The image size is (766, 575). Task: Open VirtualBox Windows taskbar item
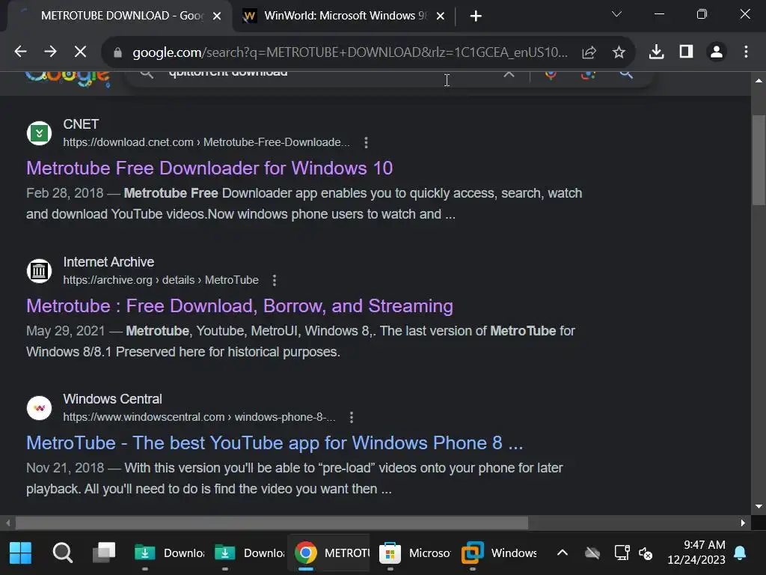click(x=499, y=553)
